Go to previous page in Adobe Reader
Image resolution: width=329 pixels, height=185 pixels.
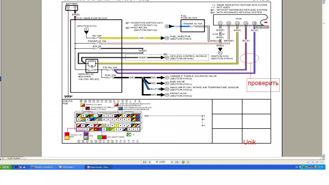149,162
